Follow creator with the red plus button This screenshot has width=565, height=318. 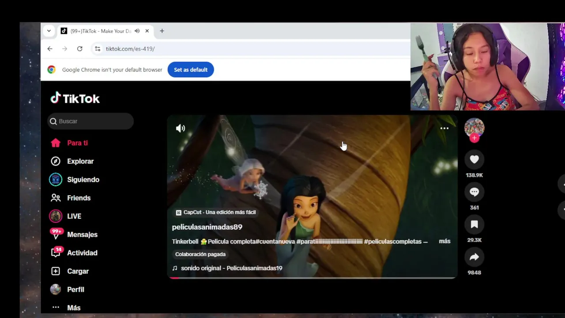[x=475, y=138]
